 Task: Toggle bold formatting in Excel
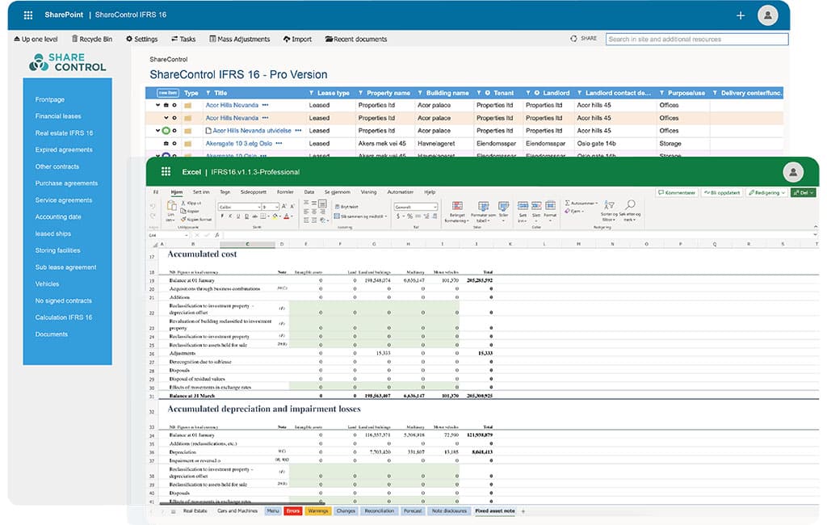pos(222,216)
